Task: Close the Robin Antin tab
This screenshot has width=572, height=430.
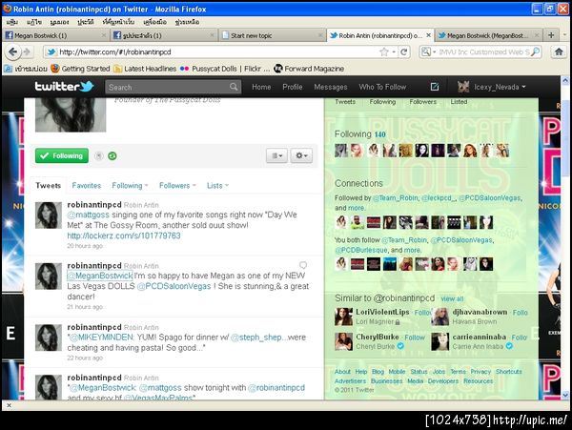Action: coord(429,35)
